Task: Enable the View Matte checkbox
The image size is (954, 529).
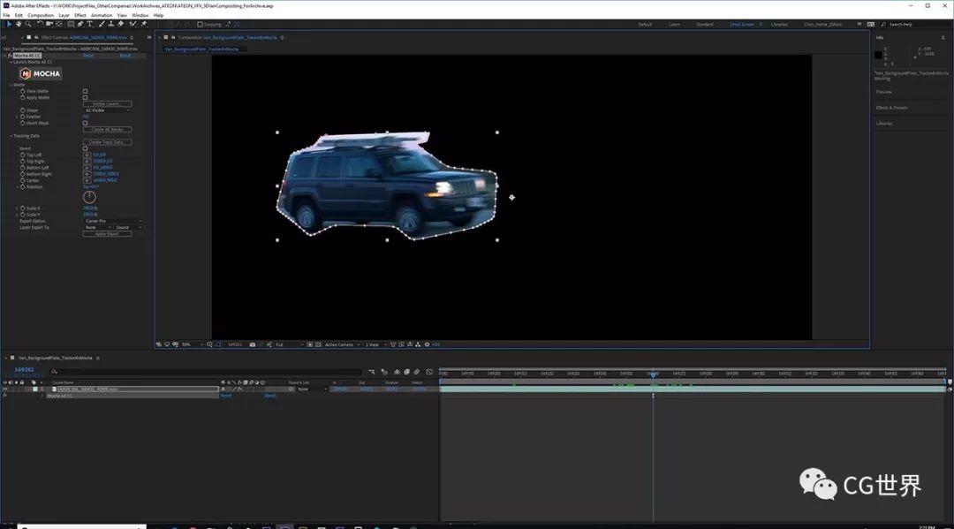Action: [x=85, y=91]
